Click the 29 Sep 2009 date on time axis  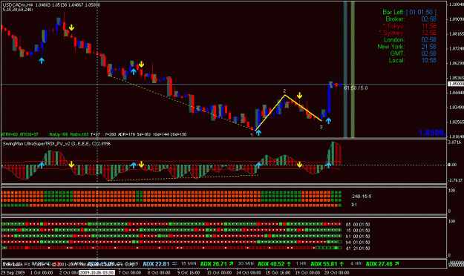(x=13, y=272)
